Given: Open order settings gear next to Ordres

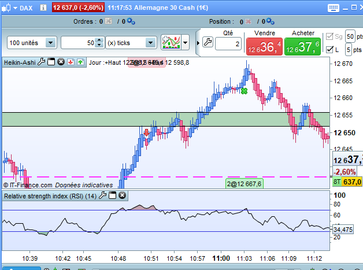Looking at the screenshot, I should click(131, 21).
